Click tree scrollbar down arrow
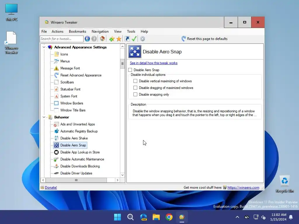The height and width of the screenshot is (224, 299). click(122, 175)
